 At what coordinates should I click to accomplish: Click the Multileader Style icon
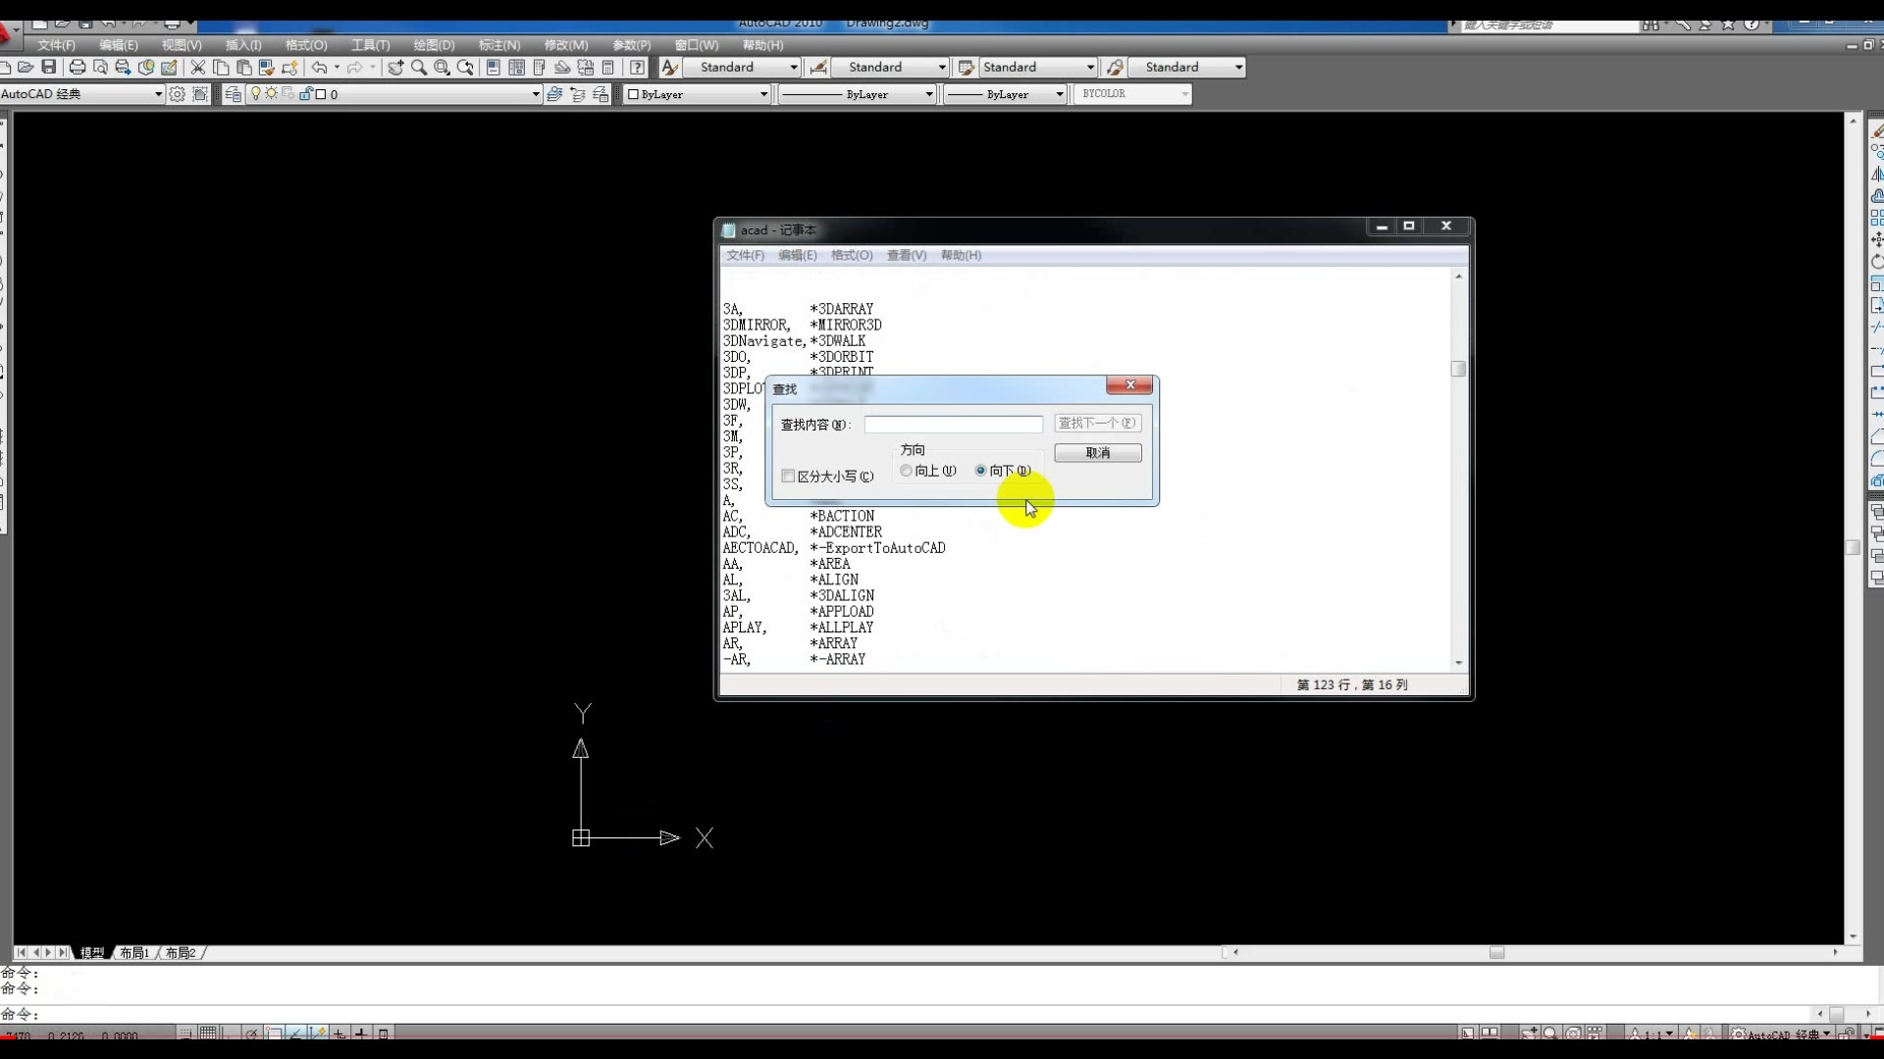[x=1115, y=67]
